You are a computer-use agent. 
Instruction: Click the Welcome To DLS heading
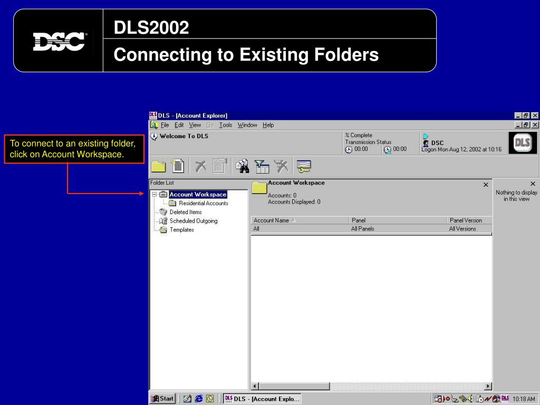(184, 136)
